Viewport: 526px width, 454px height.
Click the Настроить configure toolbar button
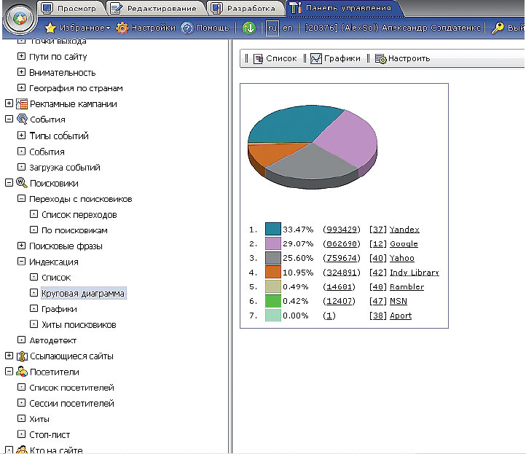(x=402, y=58)
